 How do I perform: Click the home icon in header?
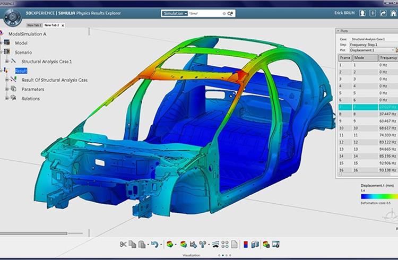point(393,13)
